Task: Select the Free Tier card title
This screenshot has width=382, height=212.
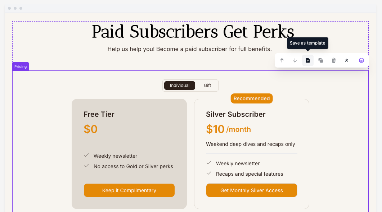Action: [99, 114]
